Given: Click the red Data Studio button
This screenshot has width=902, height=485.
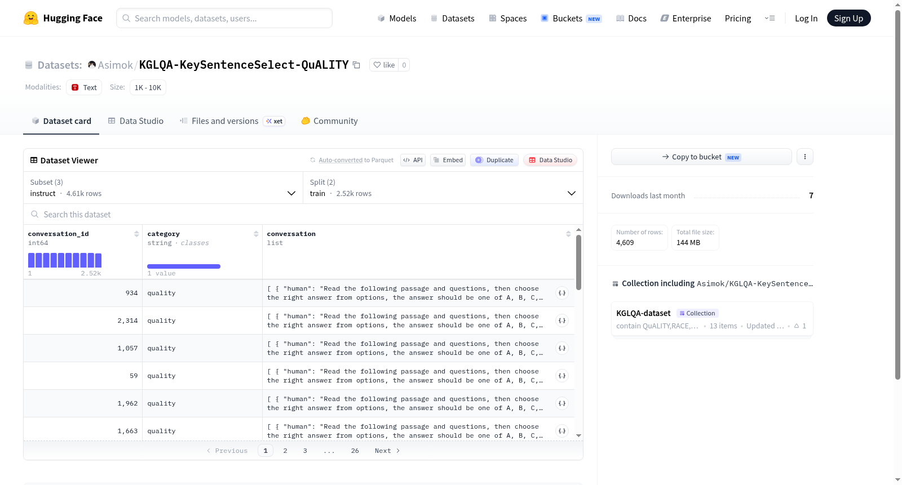Looking at the screenshot, I should [550, 160].
